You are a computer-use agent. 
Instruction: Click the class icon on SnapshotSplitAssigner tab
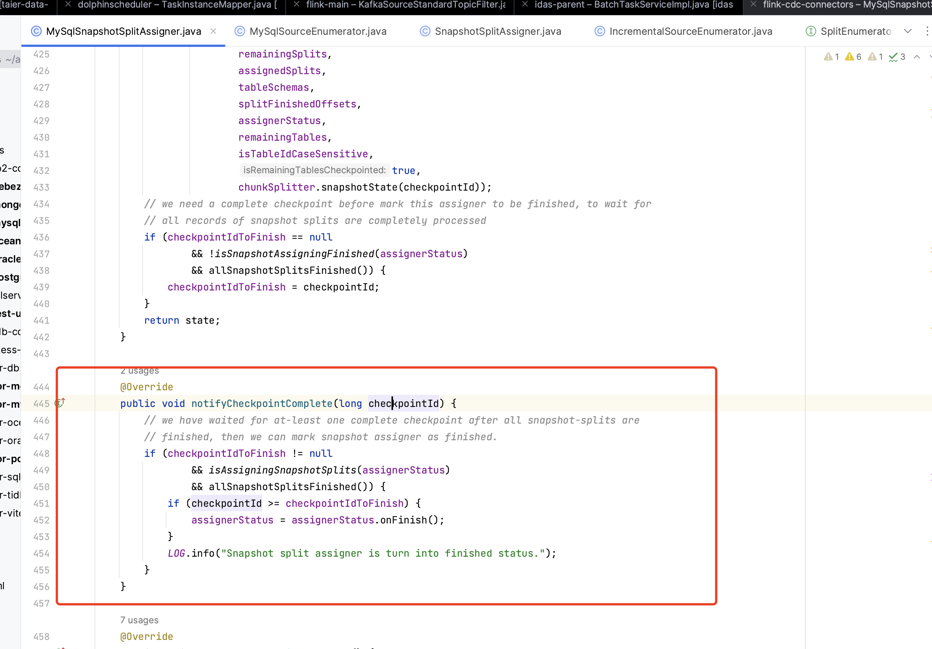point(425,31)
